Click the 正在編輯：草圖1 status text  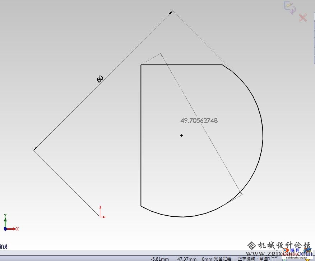(x=254, y=258)
